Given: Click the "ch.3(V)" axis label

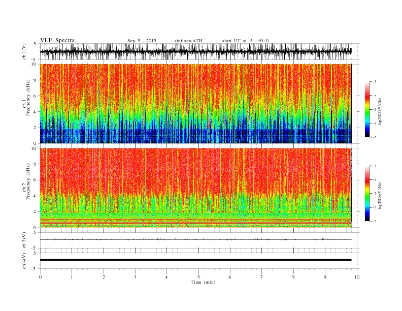Looking at the screenshot, I should click(24, 240).
